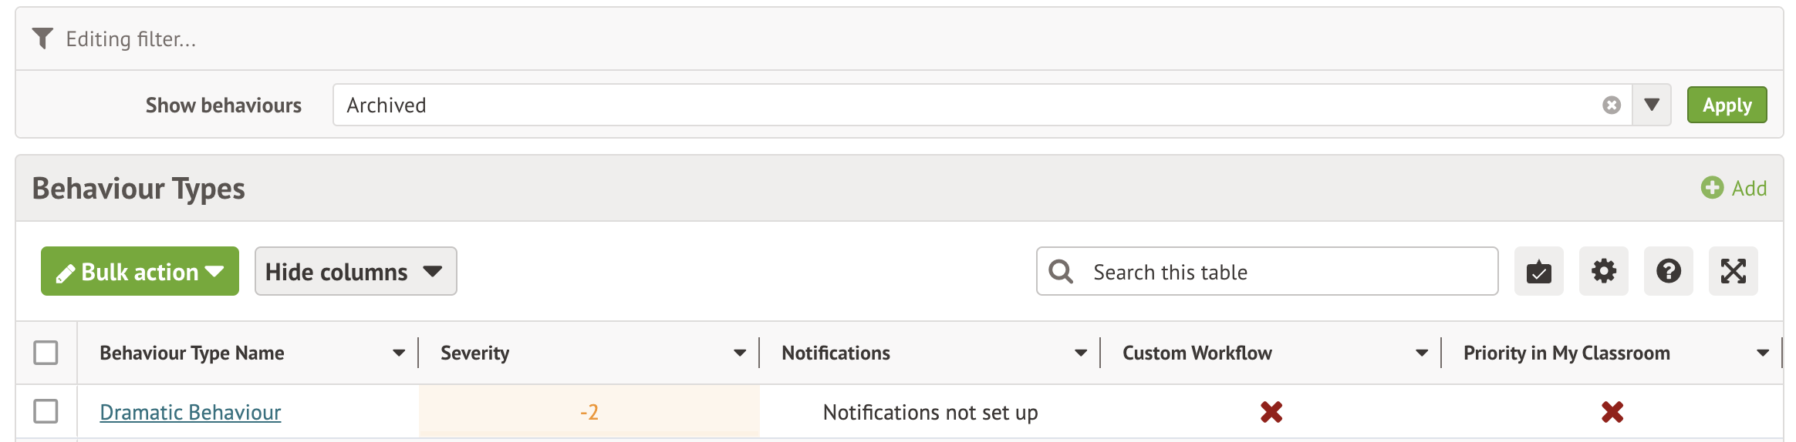Screen dimensions: 1796x442
Task: Open the table help question mark icon
Action: pyautogui.click(x=1668, y=271)
